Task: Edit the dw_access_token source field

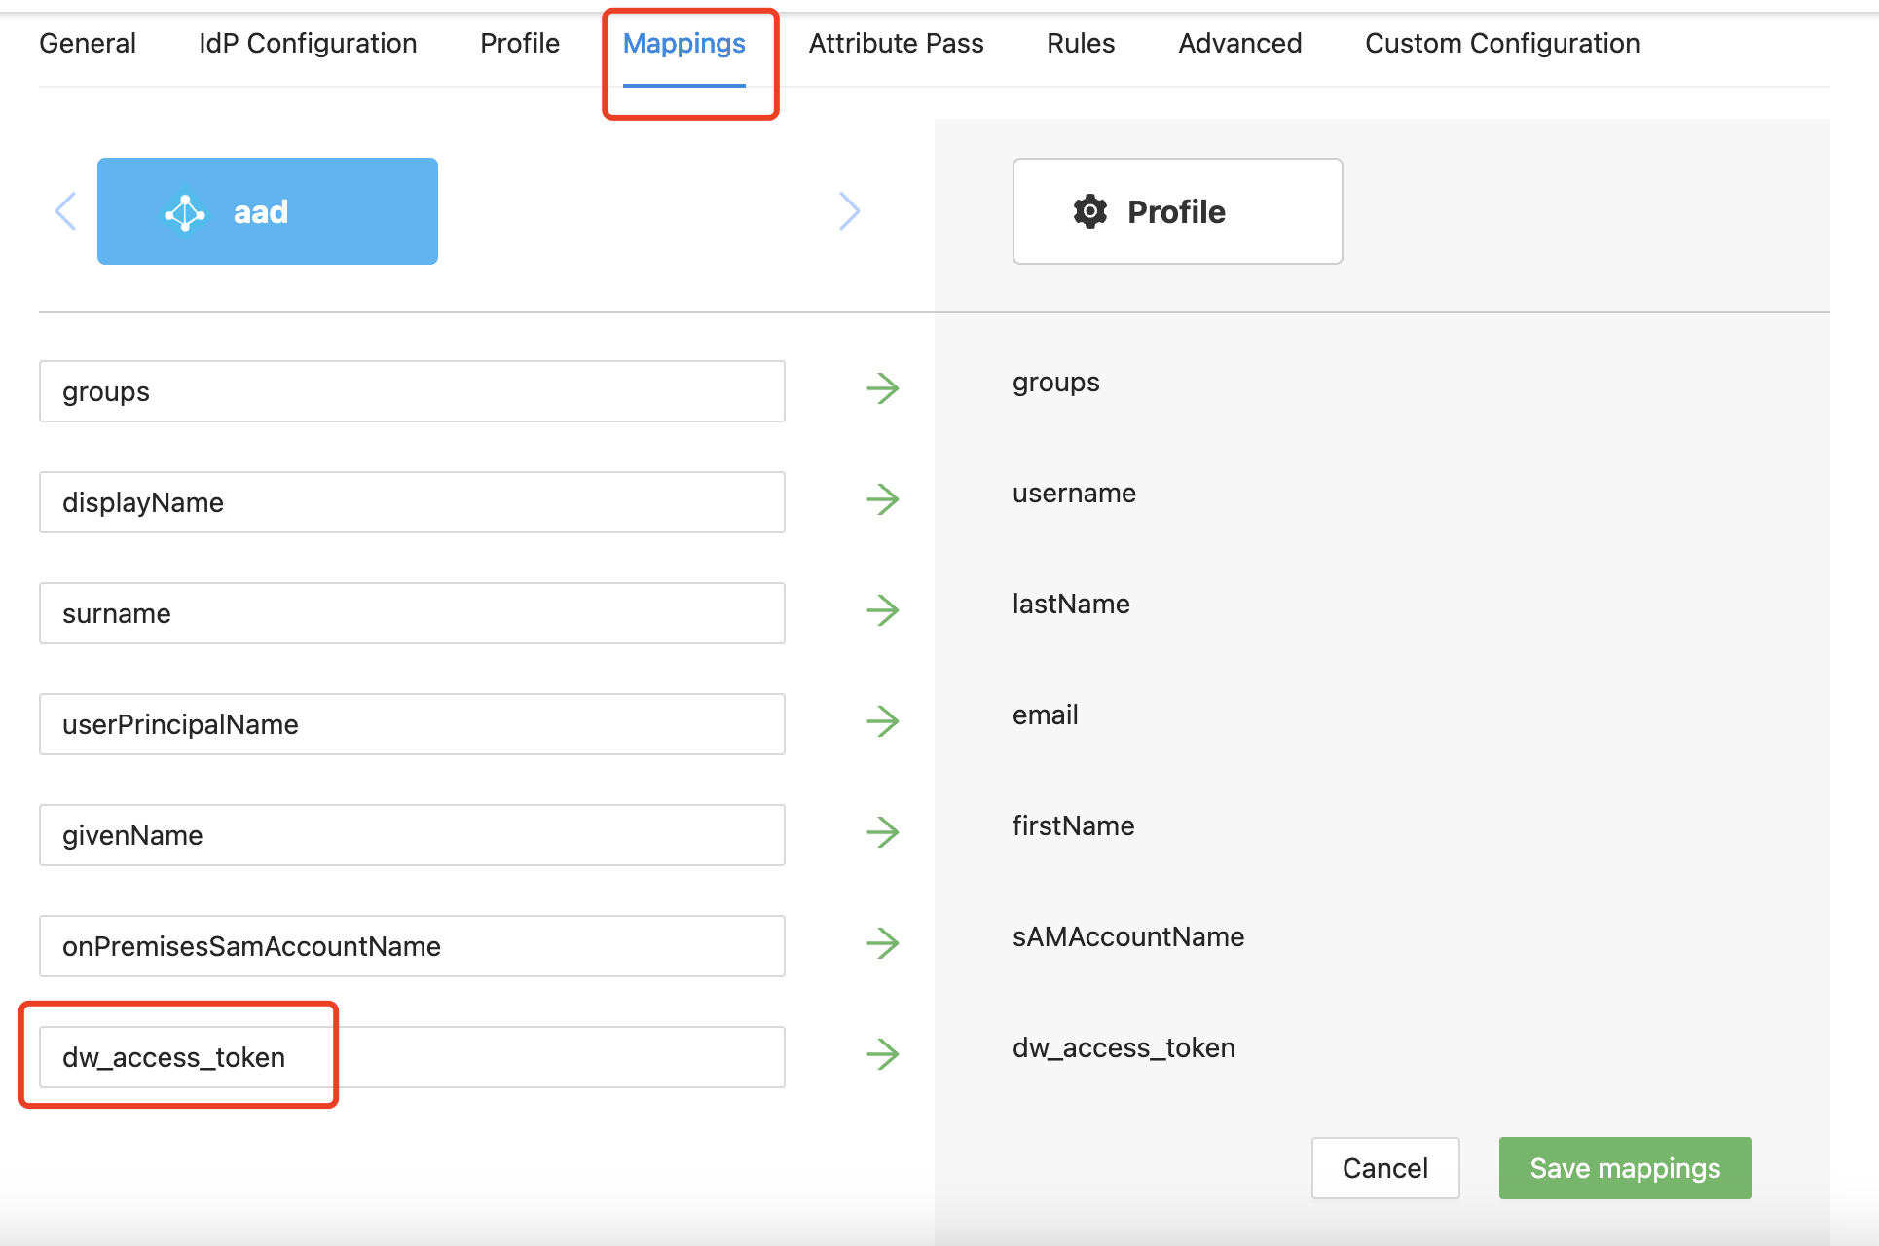Action: [412, 1057]
